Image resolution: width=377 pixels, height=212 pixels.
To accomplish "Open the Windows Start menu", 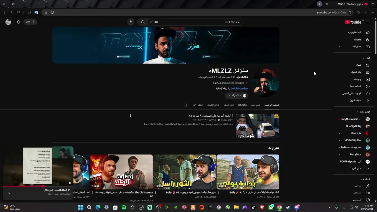I will (80, 207).
